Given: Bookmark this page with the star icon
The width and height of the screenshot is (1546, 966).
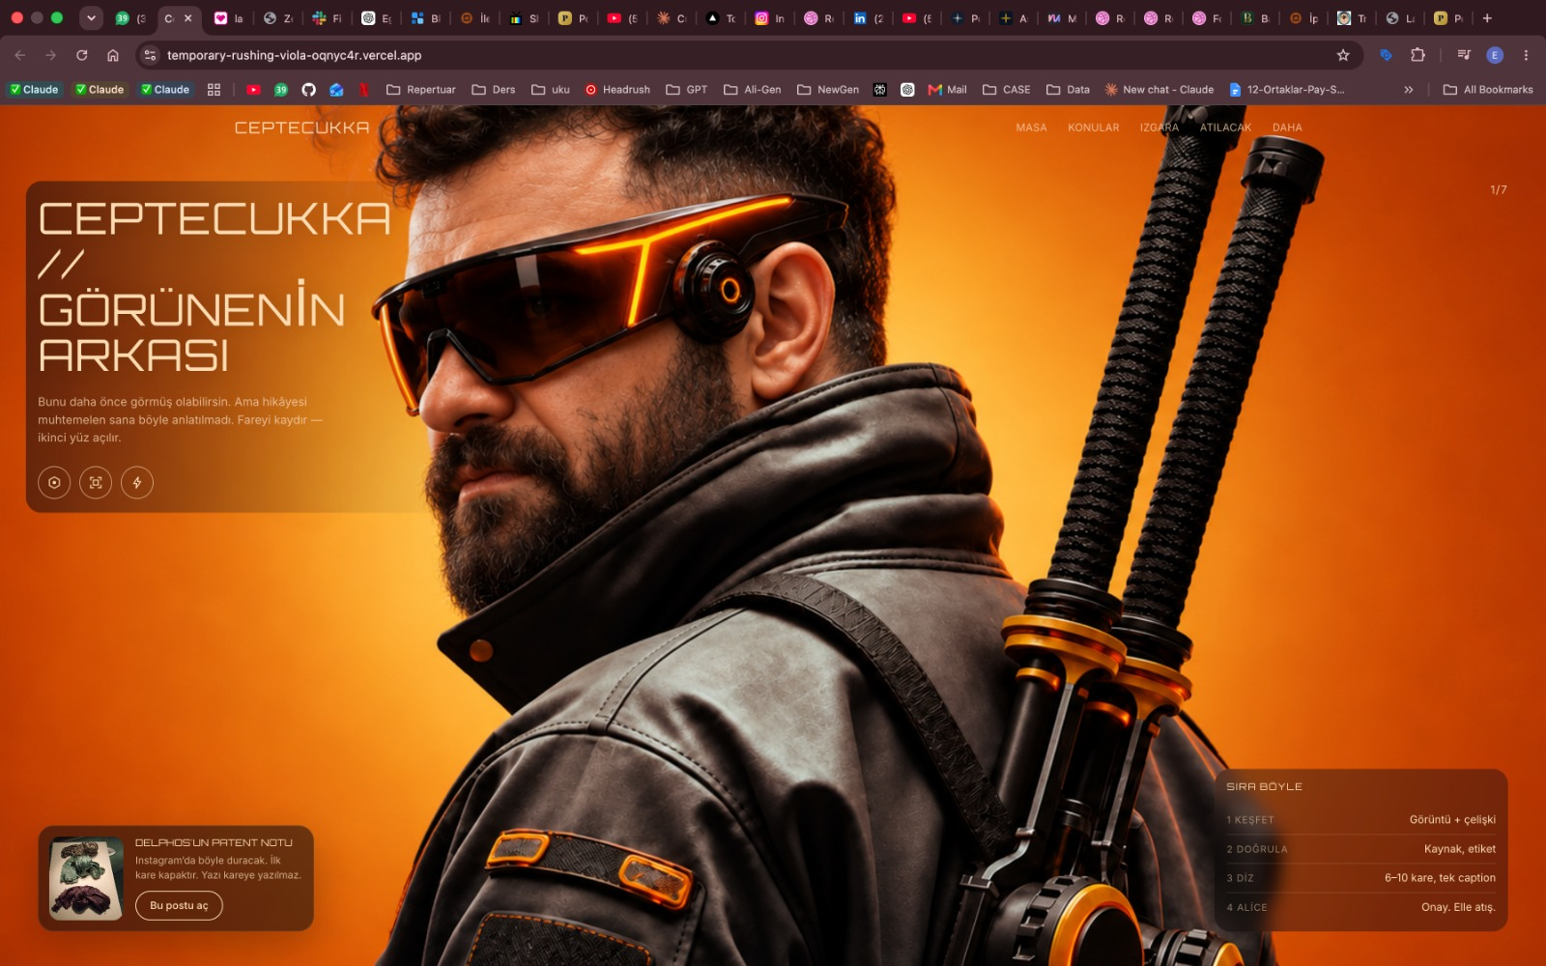Looking at the screenshot, I should [x=1343, y=55].
